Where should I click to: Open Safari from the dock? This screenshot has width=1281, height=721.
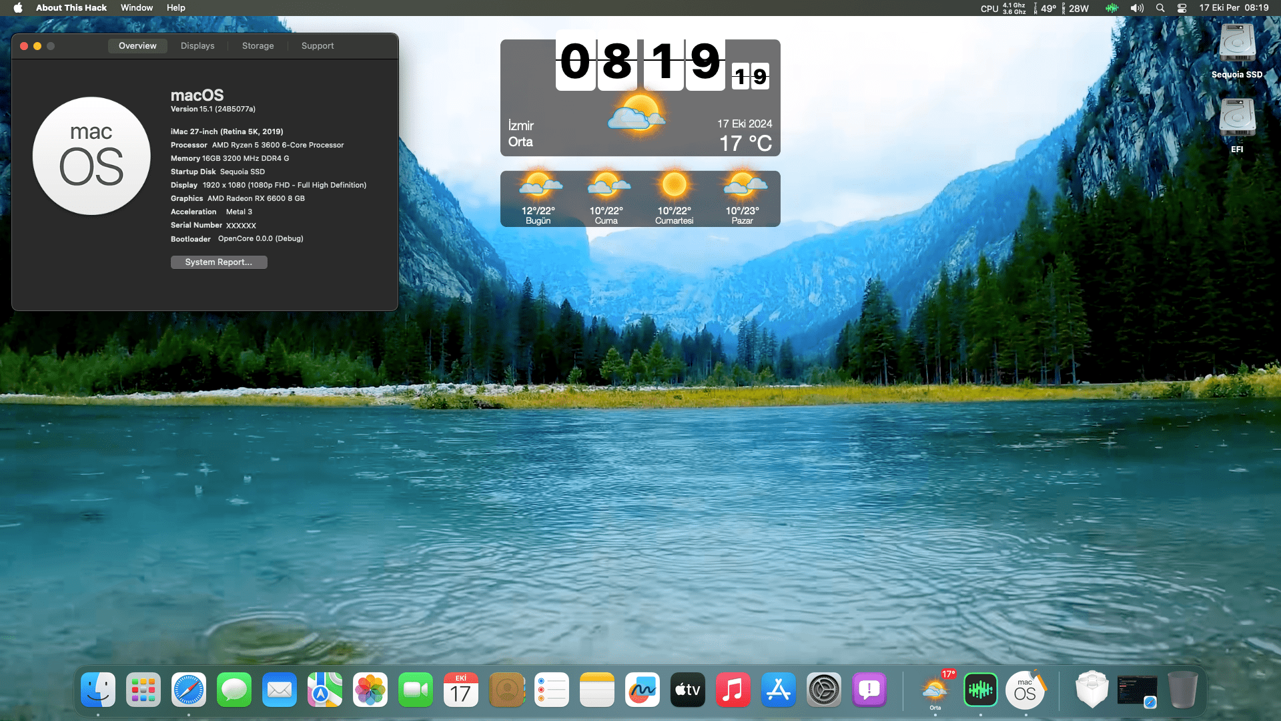pos(189,690)
